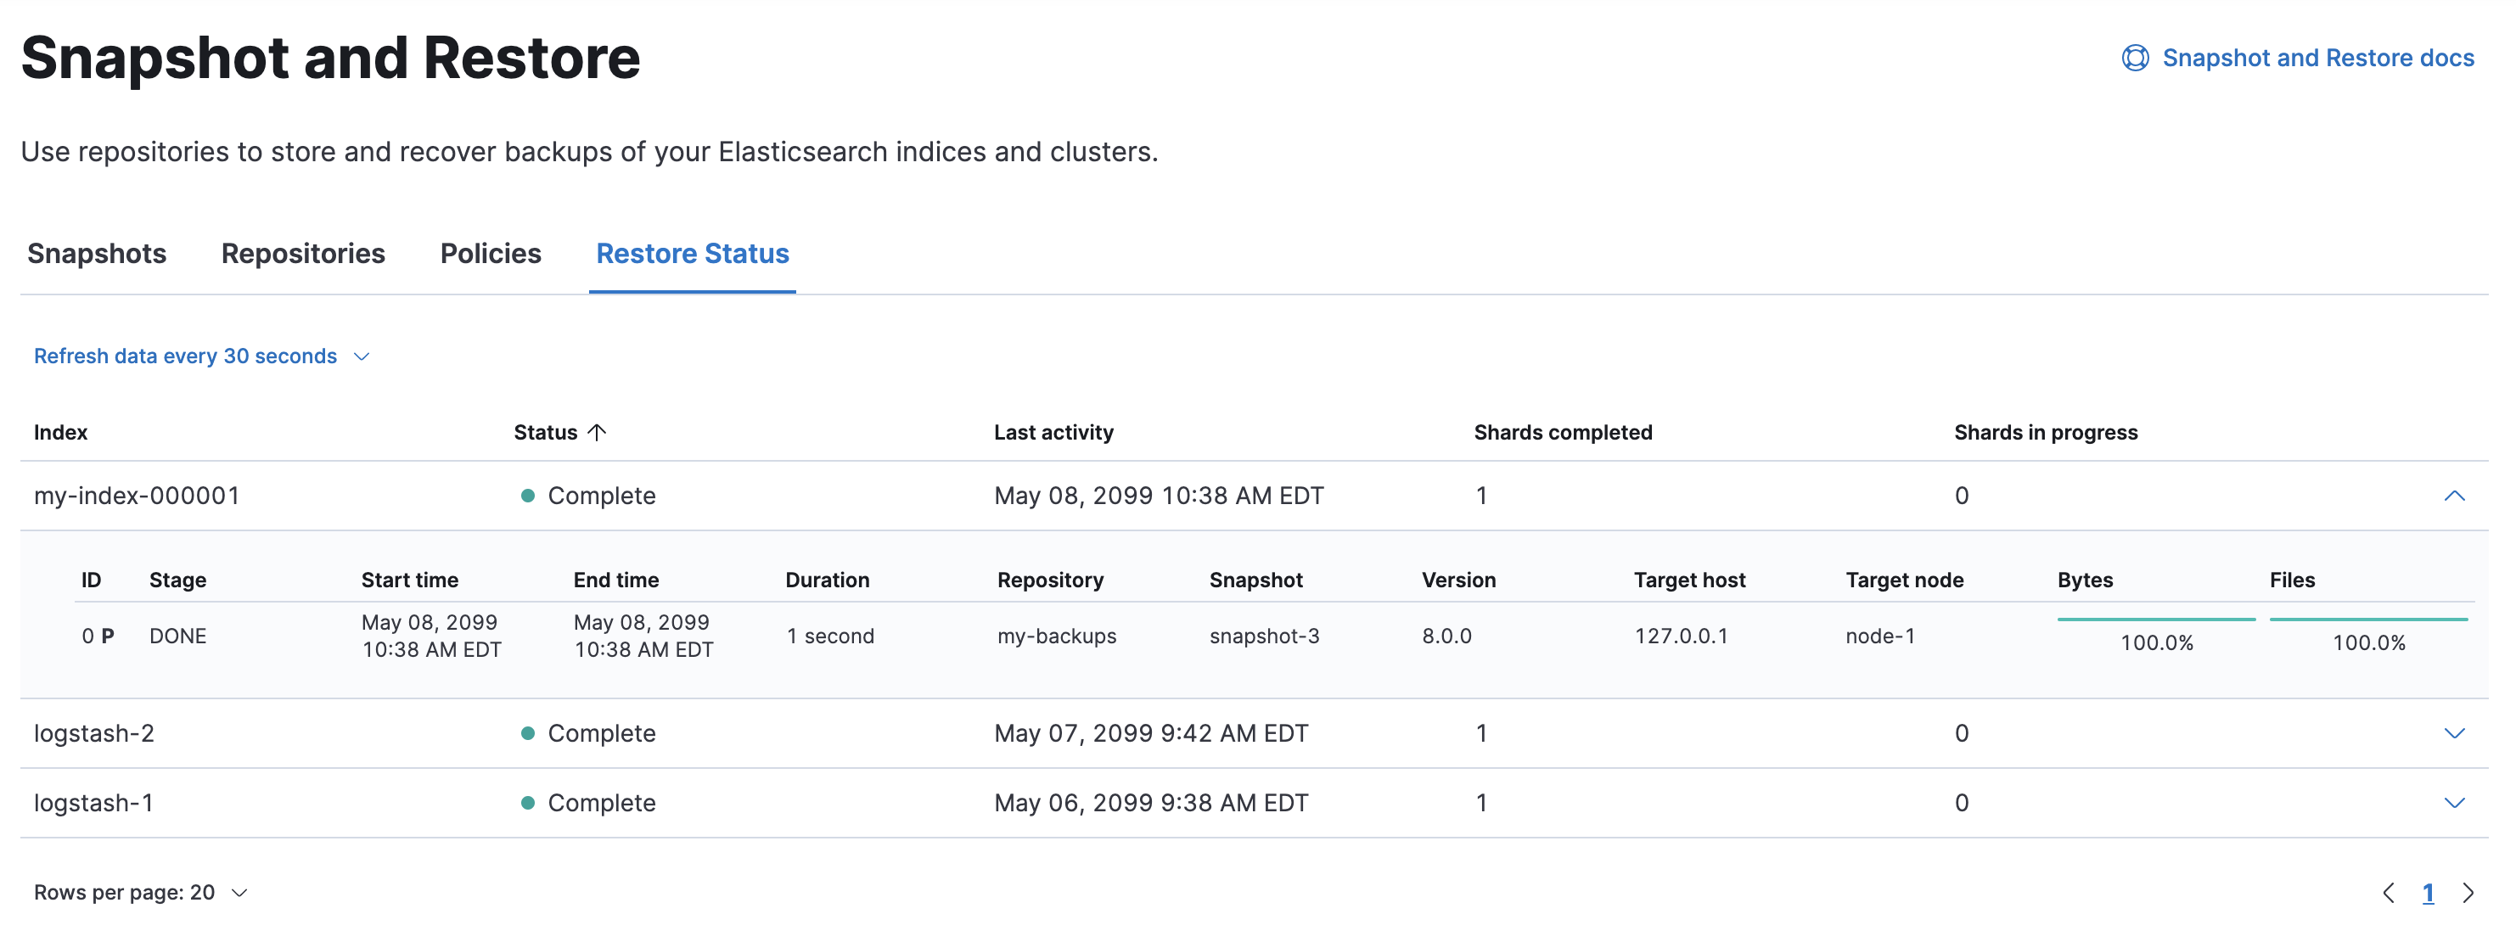Click the Bytes 100.0% progress bar
The height and width of the screenshot is (942, 2516).
tap(2155, 619)
